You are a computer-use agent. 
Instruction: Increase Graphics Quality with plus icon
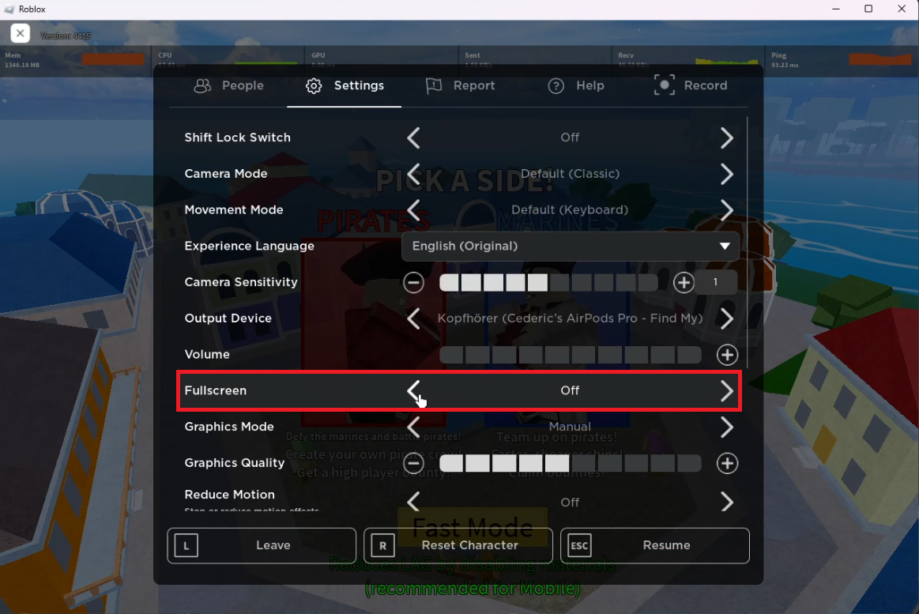coord(727,463)
